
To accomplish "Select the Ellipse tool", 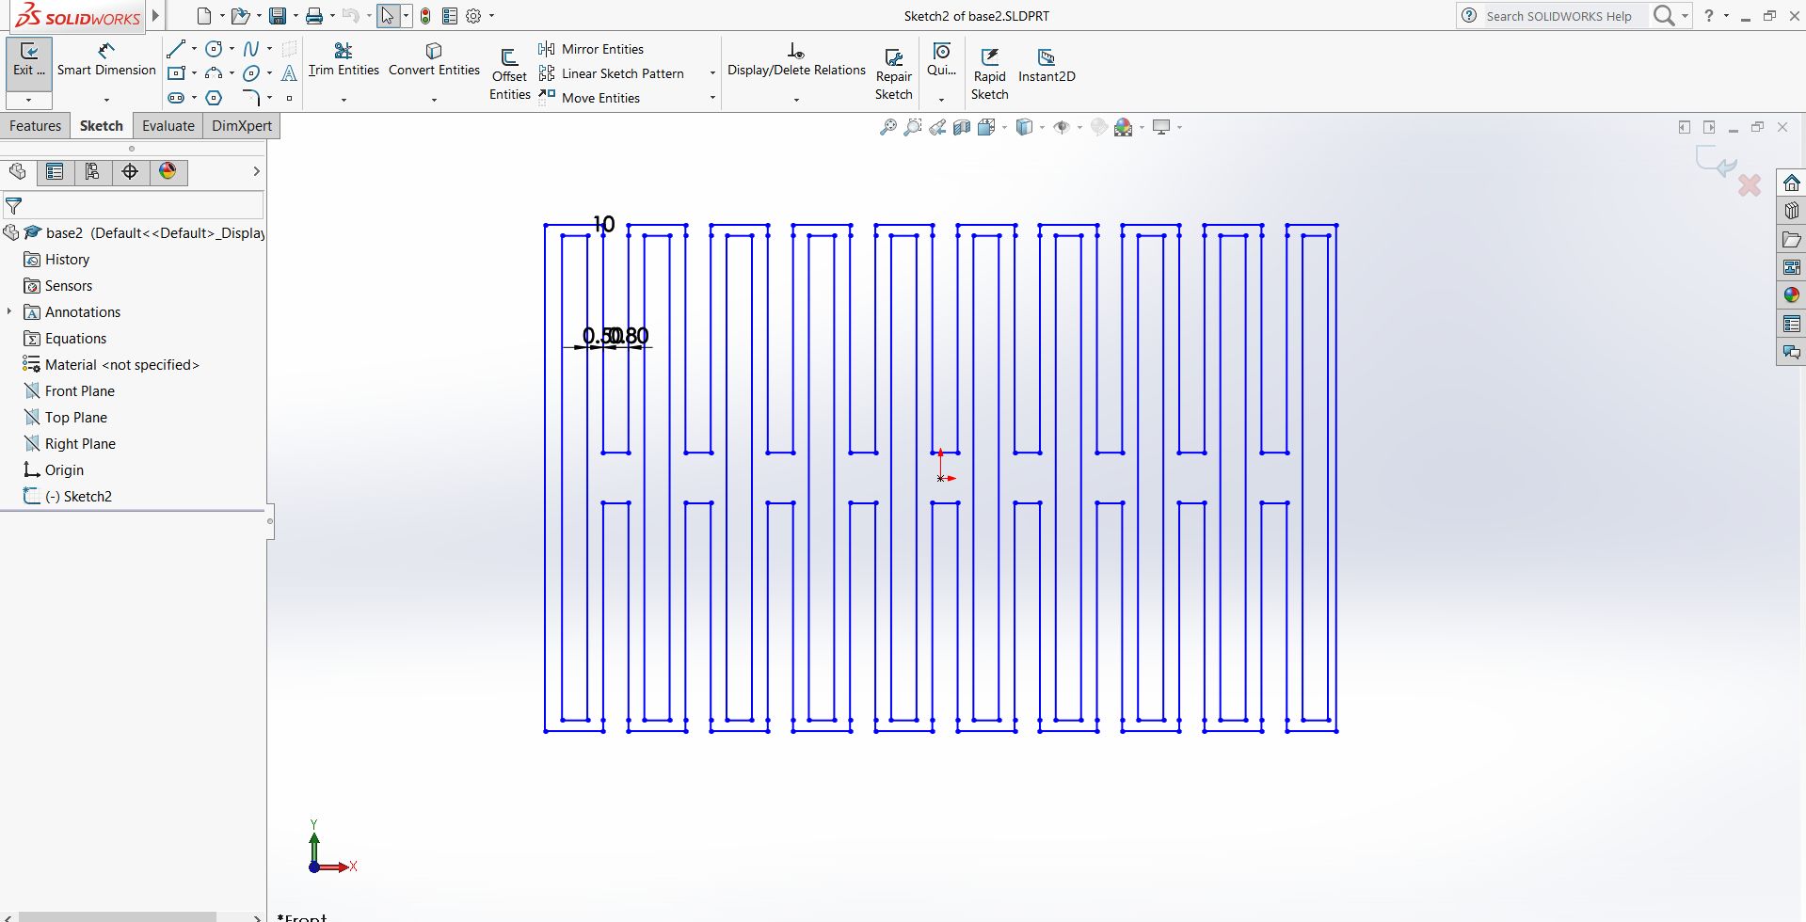I will tap(251, 73).
